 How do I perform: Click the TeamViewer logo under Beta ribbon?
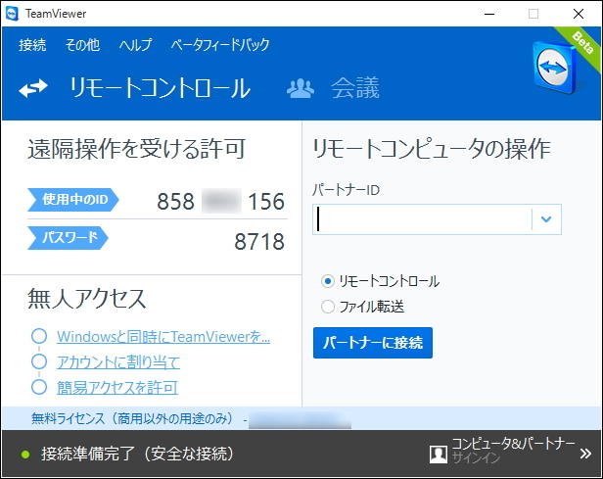[x=554, y=69]
